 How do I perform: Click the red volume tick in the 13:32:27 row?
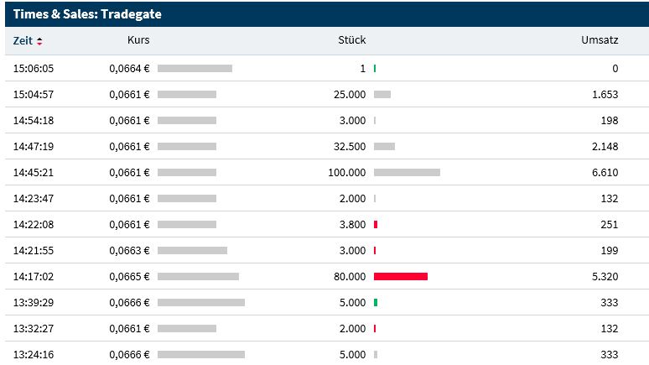pyautogui.click(x=375, y=328)
